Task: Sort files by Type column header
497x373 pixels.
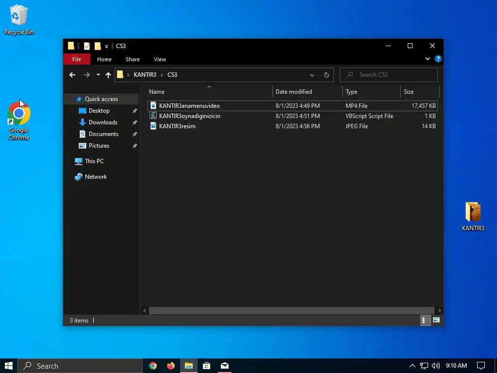Action: coord(371,92)
